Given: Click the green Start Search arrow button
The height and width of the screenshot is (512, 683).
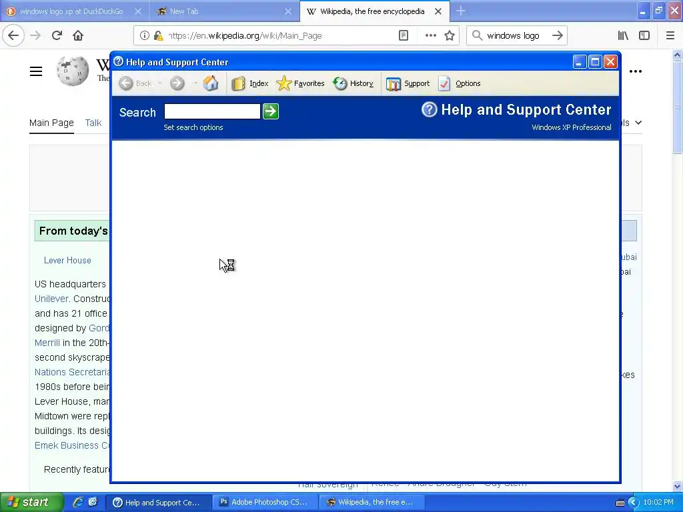Looking at the screenshot, I should (271, 111).
